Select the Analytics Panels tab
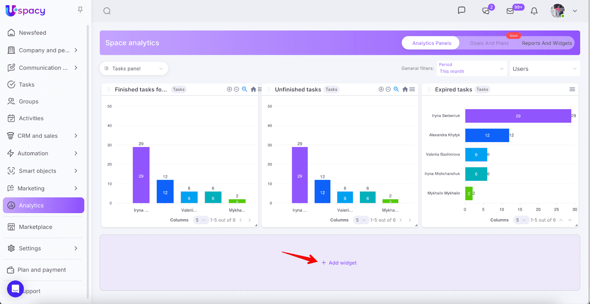The image size is (590, 304). click(431, 43)
